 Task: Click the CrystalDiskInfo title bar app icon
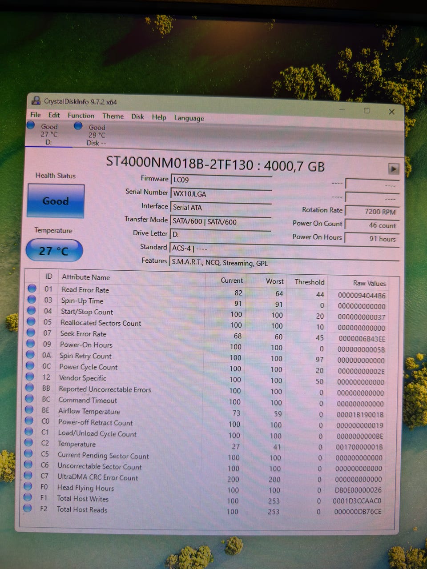(x=36, y=100)
